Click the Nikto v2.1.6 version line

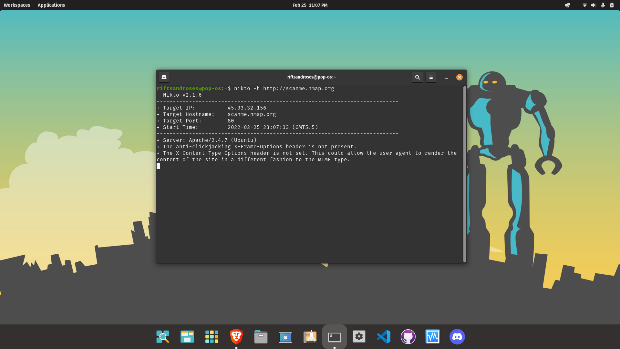[x=179, y=95]
